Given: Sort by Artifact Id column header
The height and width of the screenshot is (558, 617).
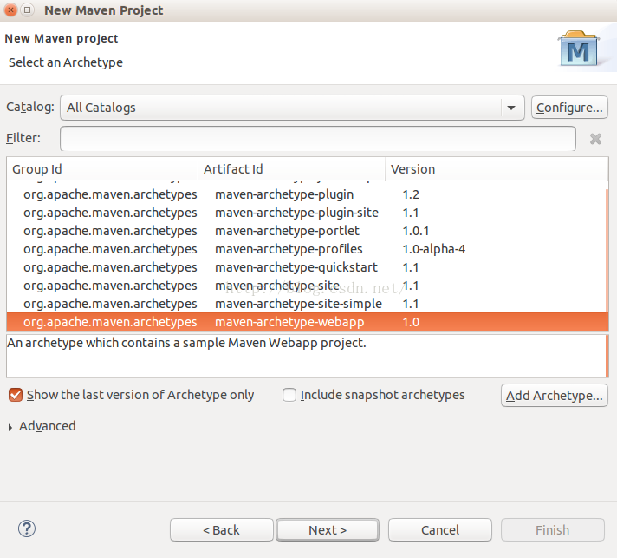Looking at the screenshot, I should tap(291, 169).
